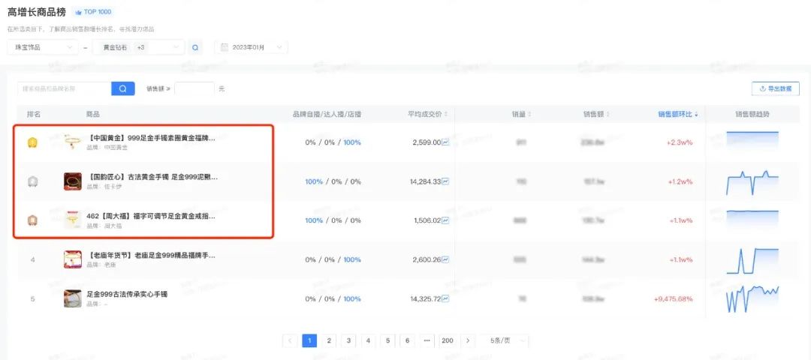Click the 中国黄金 bracelet thumbnail
811x360 pixels.
(x=72, y=142)
